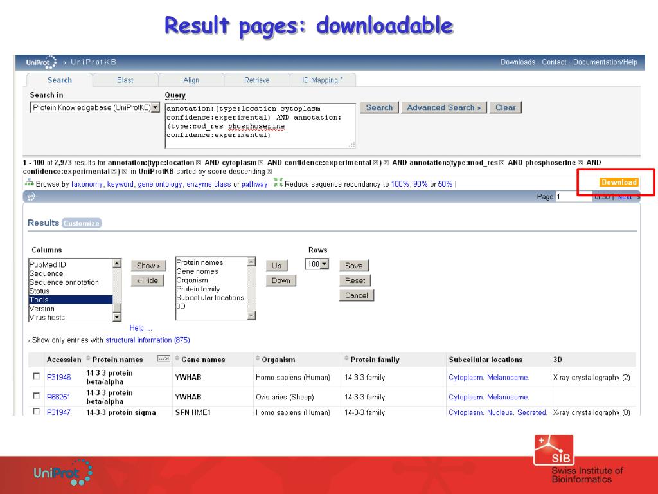Screen dimensions: 658x494
Task: Click the Show » columns button
Action: coord(148,266)
